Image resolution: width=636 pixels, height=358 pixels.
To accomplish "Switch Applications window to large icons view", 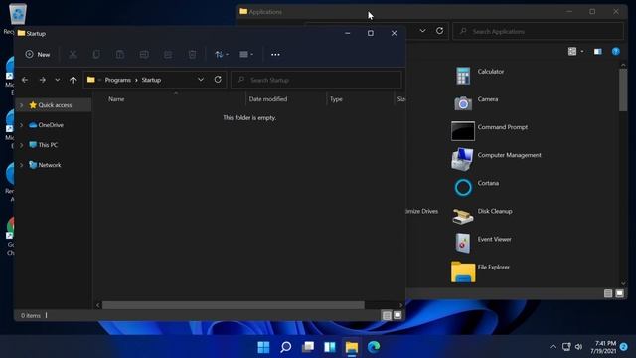I will [x=619, y=293].
